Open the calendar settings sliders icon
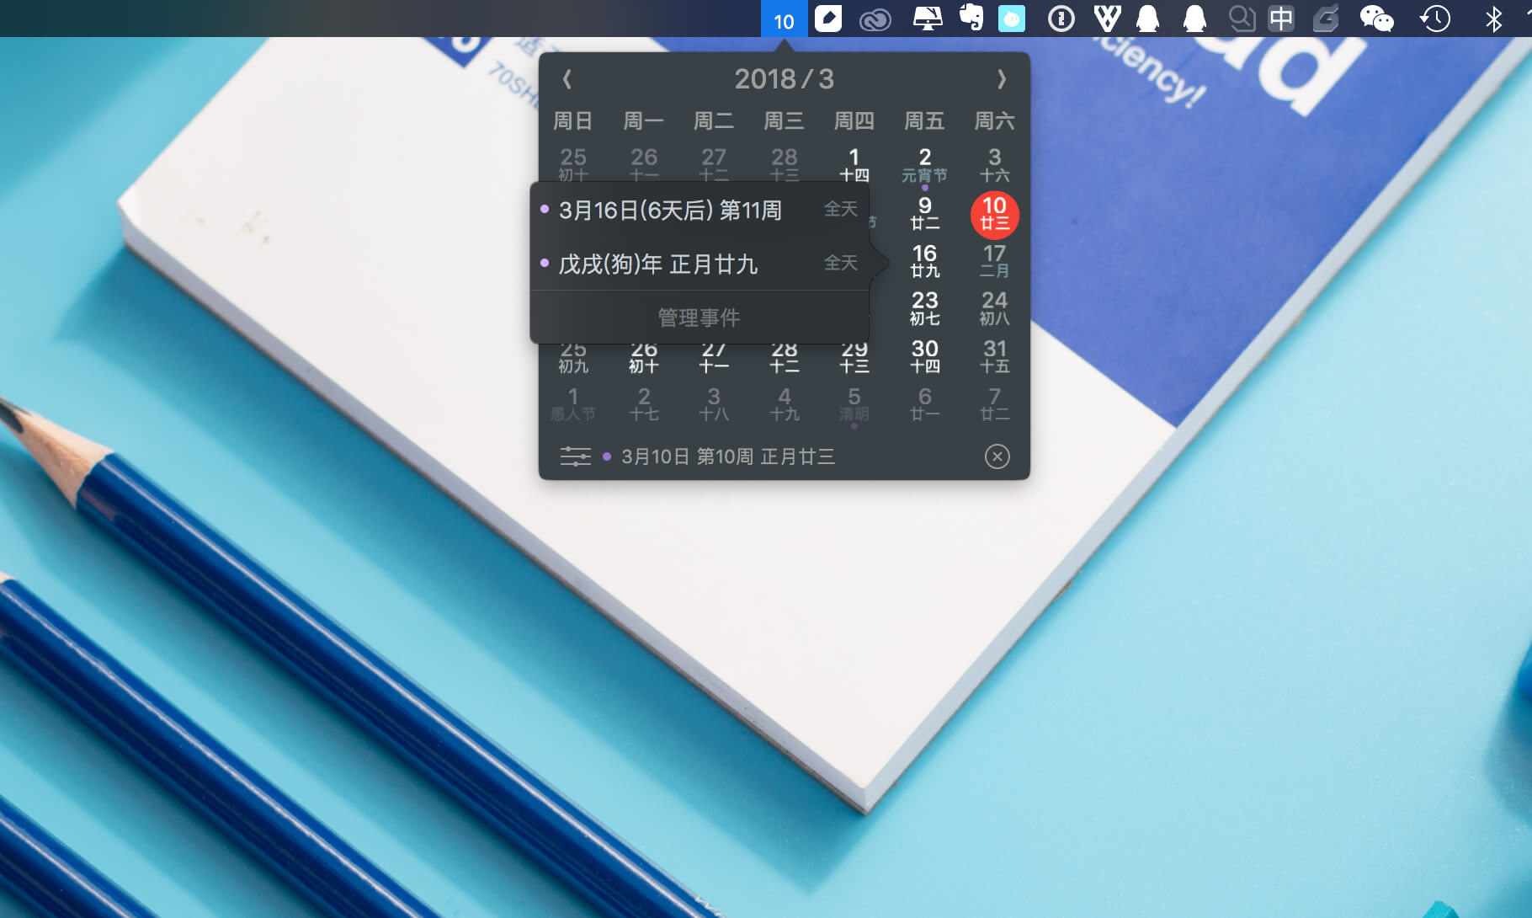The height and width of the screenshot is (918, 1532). (x=576, y=456)
